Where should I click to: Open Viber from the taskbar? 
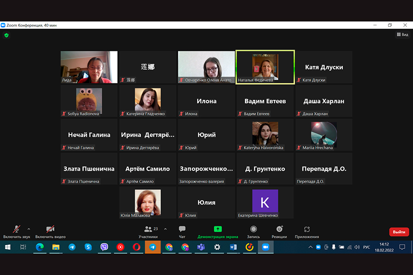tap(104, 247)
